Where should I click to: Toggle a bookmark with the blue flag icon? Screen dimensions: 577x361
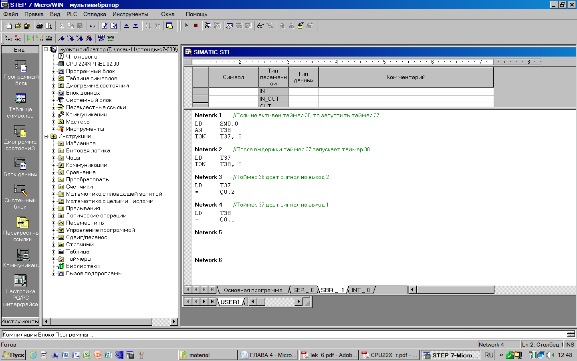[61, 38]
